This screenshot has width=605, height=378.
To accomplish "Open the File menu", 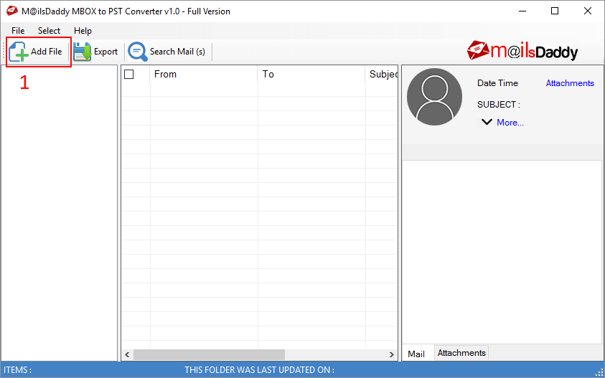I will [x=18, y=31].
